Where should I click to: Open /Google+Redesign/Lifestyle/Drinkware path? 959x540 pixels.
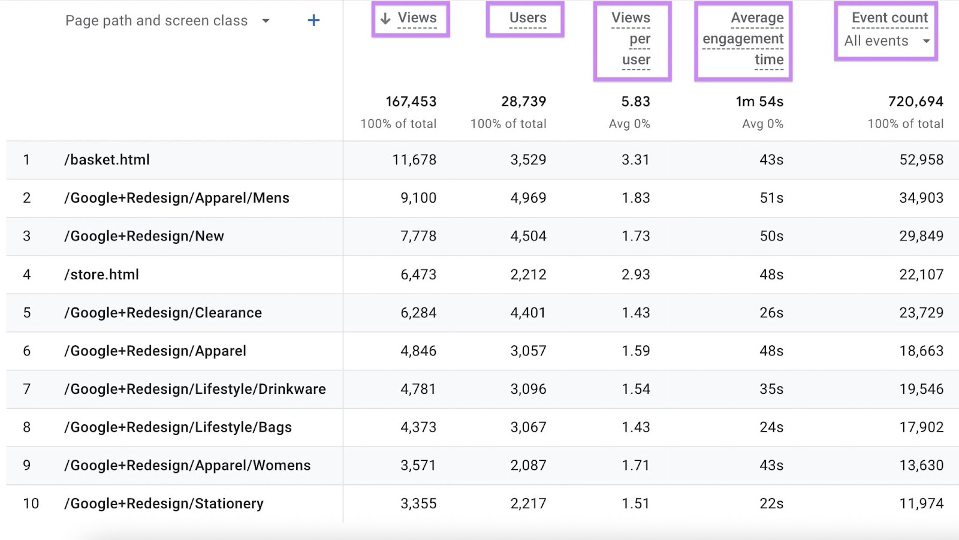(195, 390)
